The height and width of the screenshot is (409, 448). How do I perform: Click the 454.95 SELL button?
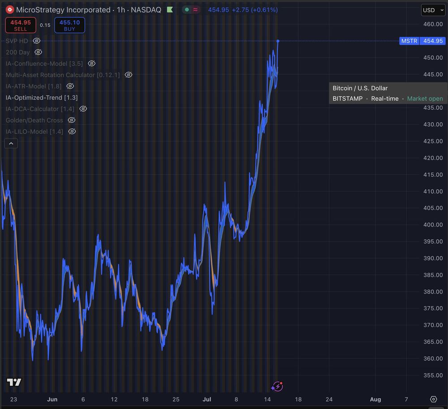21,25
